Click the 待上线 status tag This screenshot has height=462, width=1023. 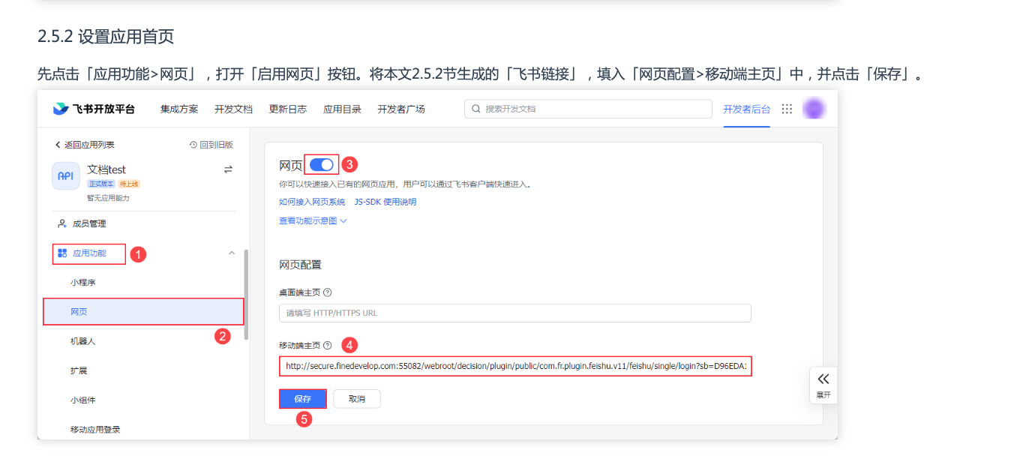pos(129,184)
